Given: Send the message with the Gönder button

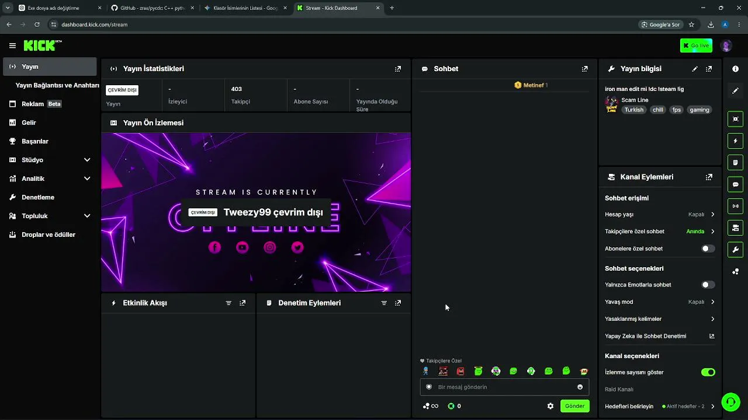Looking at the screenshot, I should [x=574, y=406].
